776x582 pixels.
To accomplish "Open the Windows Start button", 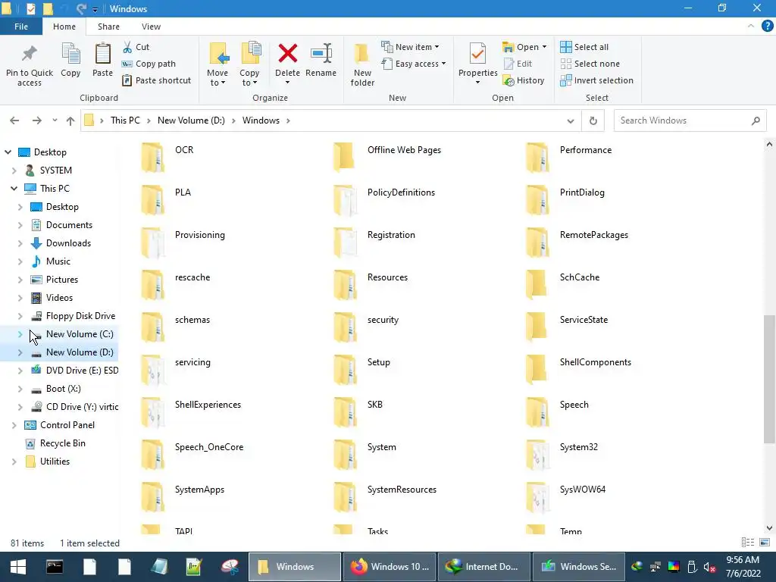I will pyautogui.click(x=18, y=567).
